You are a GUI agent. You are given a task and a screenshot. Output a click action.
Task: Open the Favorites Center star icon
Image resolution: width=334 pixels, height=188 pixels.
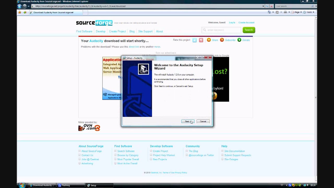pos(20,12)
